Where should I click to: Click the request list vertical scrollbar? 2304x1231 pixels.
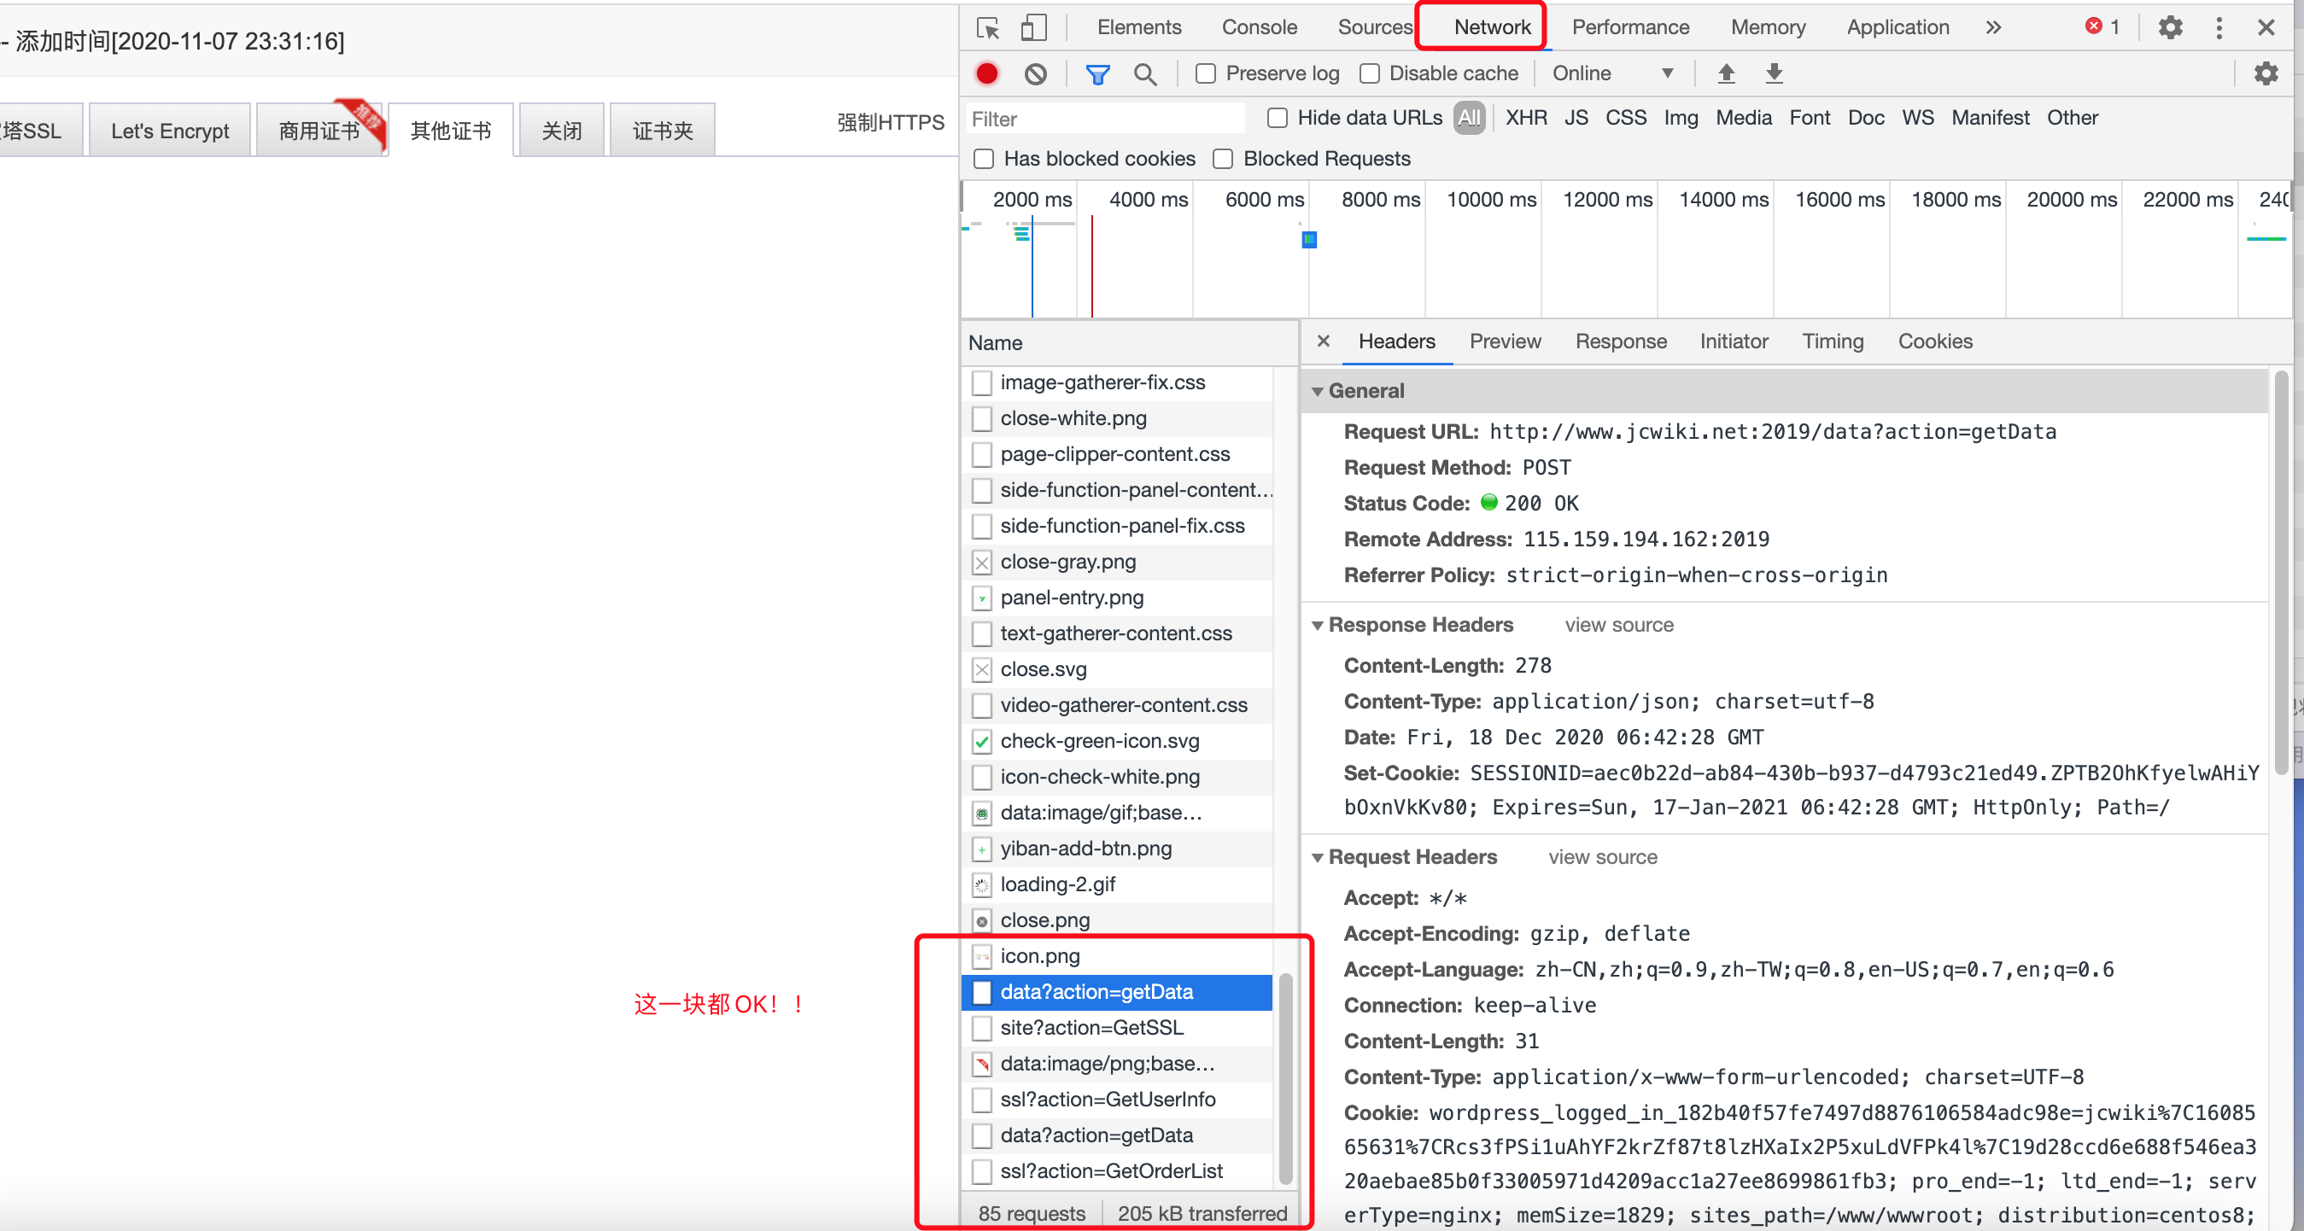click(x=1285, y=1077)
